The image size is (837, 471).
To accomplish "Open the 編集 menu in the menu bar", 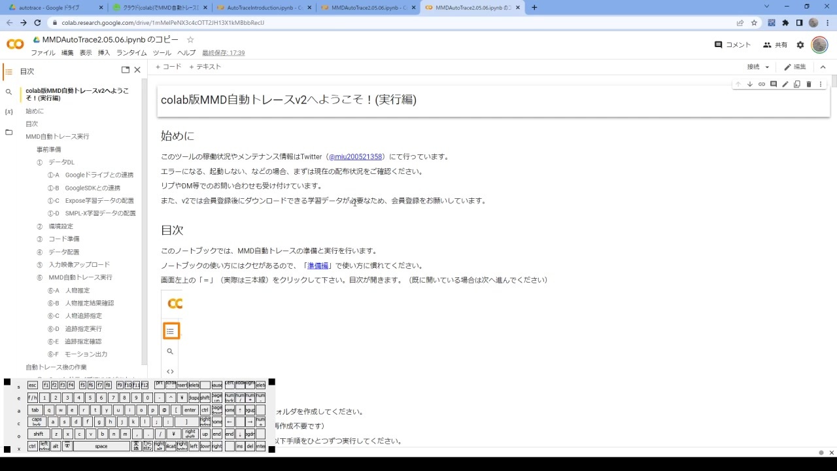I will point(67,53).
